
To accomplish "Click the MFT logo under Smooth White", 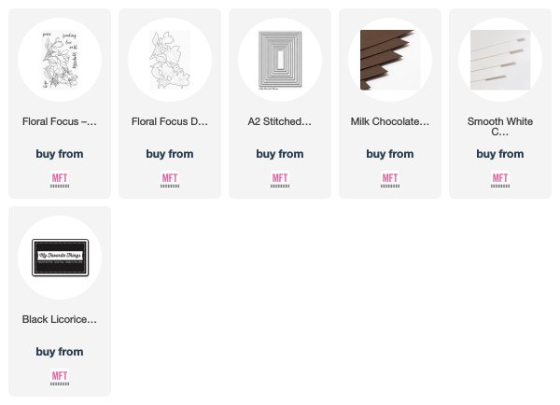I will (x=500, y=180).
